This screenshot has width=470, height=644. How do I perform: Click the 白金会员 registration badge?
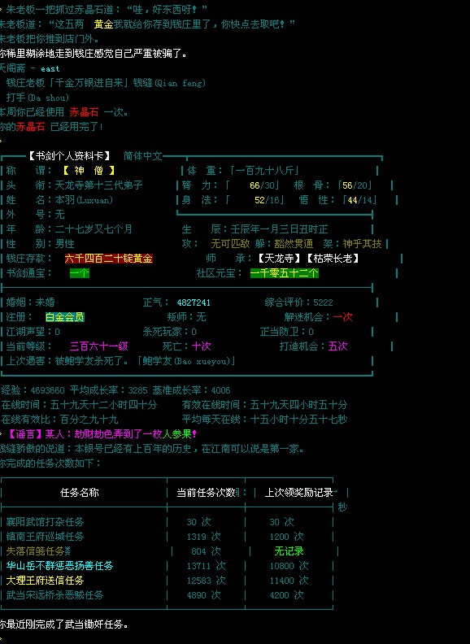click(x=64, y=317)
